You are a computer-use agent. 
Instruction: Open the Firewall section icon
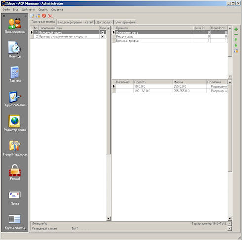pyautogui.click(x=15, y=172)
